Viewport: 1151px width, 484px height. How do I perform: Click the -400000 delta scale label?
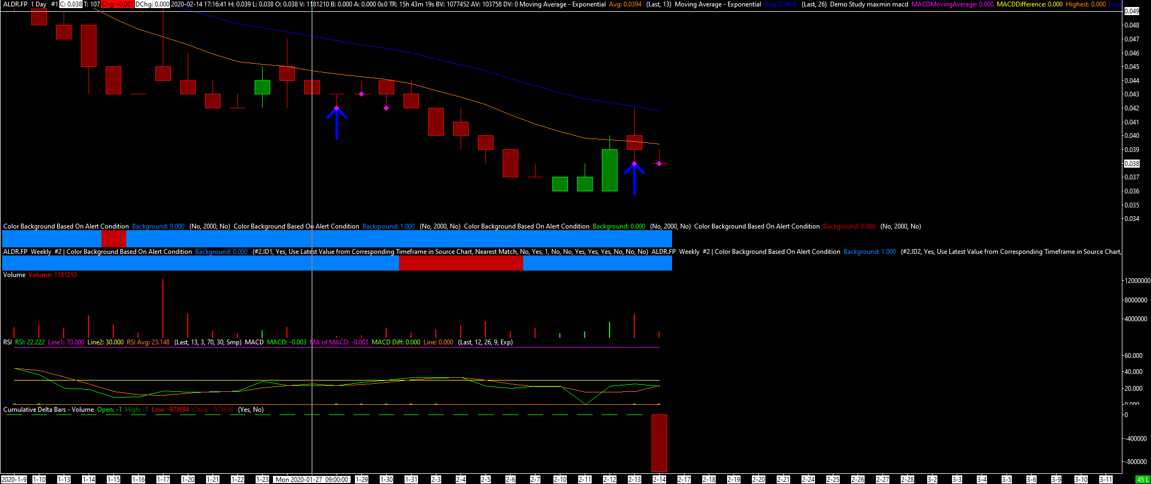(x=1135, y=439)
